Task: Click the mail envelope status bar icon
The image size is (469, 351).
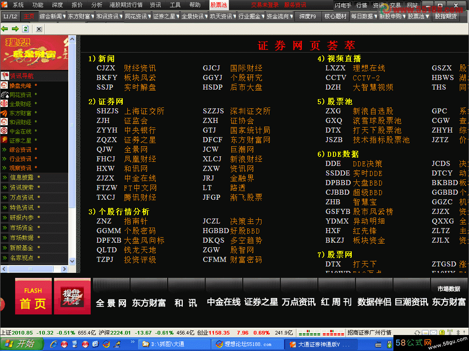Action: (434, 333)
